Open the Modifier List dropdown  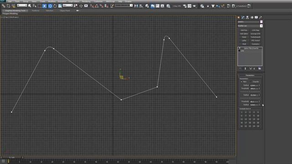click(x=250, y=26)
